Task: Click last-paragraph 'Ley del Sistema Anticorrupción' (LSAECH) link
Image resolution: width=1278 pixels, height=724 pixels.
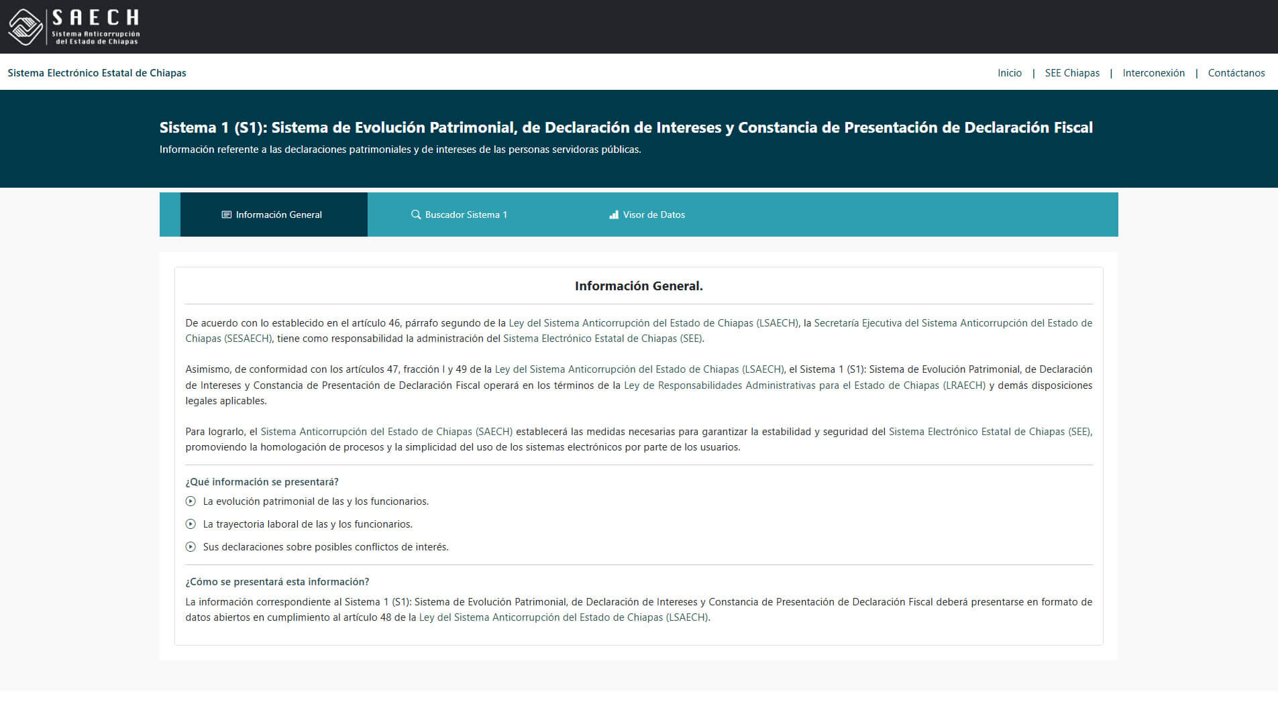Action: pos(564,617)
